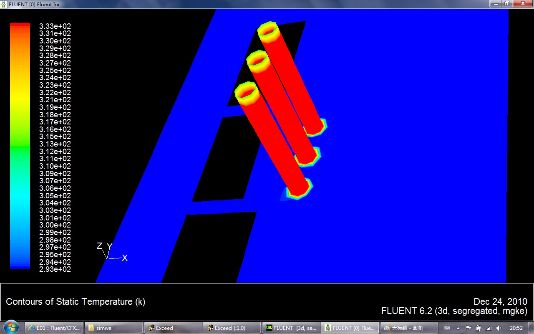Open the network signal tray icon

coord(489,328)
